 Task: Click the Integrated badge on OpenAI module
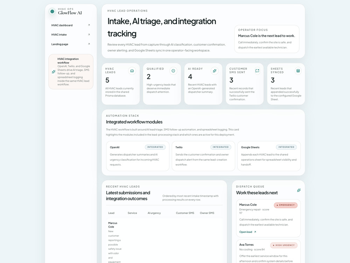tap(155, 147)
